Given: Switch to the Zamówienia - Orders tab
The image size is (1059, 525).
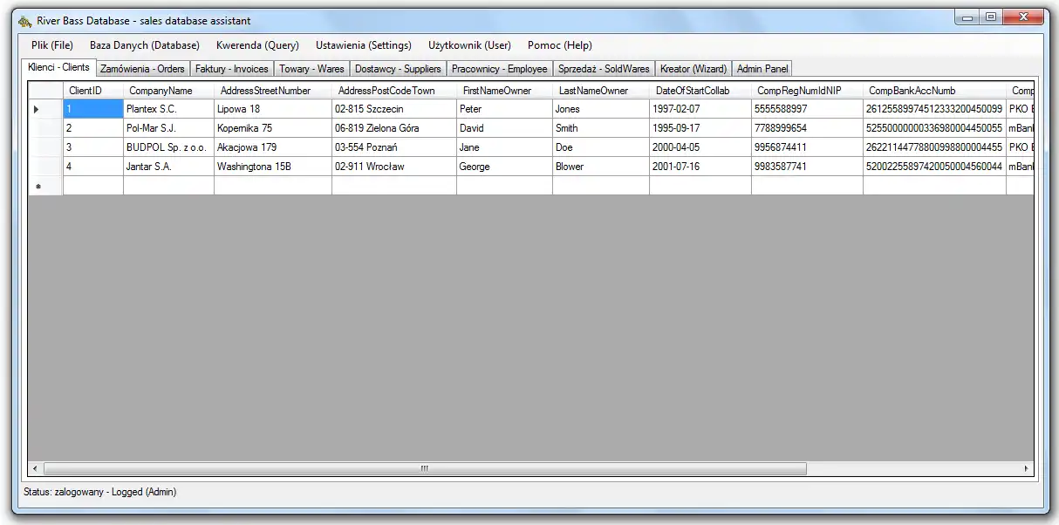Looking at the screenshot, I should click(142, 69).
